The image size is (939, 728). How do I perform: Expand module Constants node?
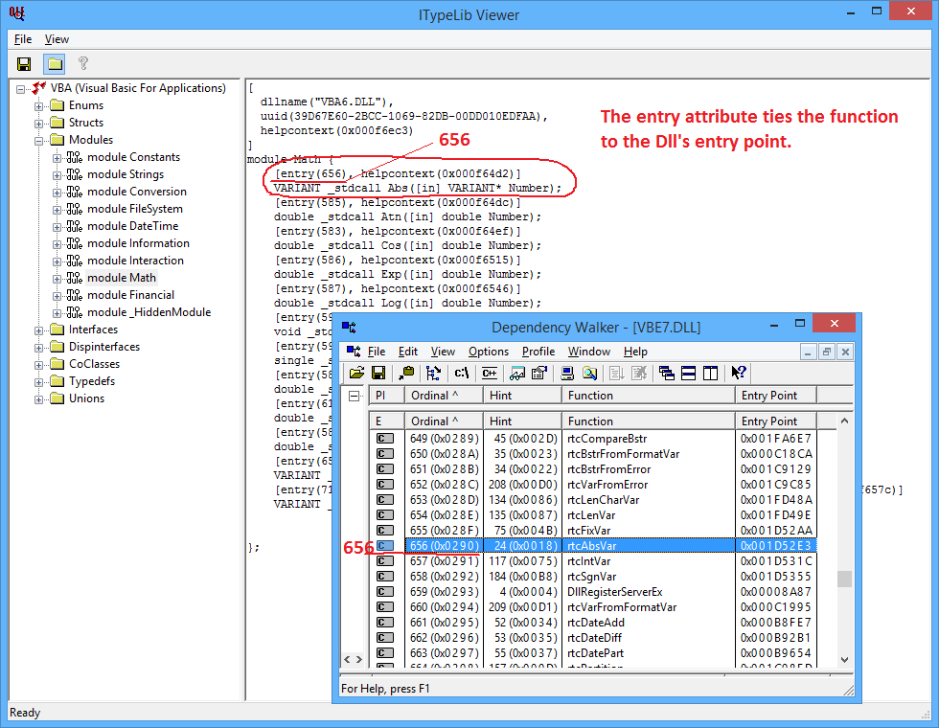click(57, 158)
